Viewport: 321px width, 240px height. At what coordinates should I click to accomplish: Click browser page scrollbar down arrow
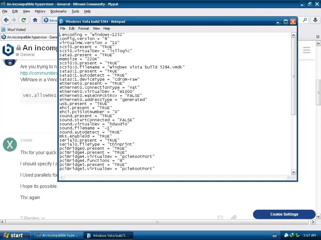[x=318, y=217]
